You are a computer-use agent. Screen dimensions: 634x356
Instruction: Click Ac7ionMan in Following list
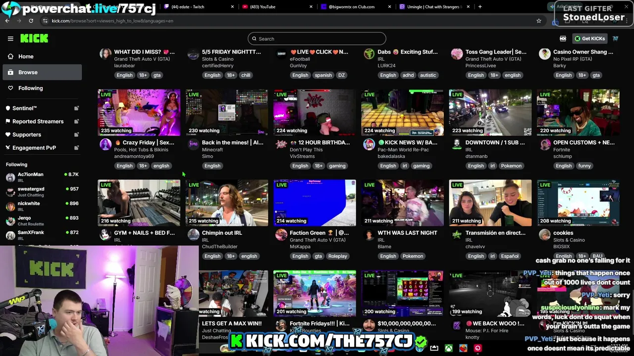[x=42, y=177]
